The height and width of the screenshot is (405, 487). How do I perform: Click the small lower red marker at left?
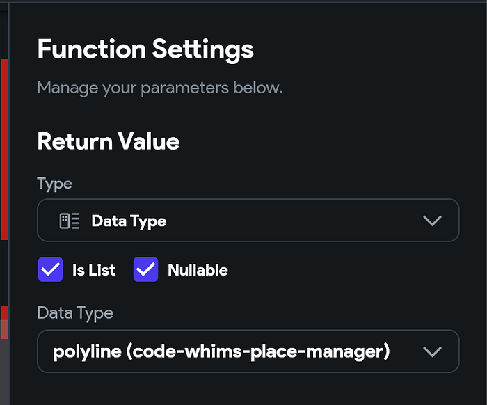click(x=4, y=312)
